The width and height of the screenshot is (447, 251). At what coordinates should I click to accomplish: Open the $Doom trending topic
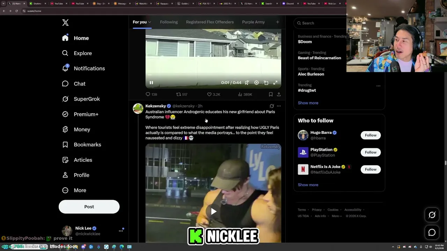(305, 42)
